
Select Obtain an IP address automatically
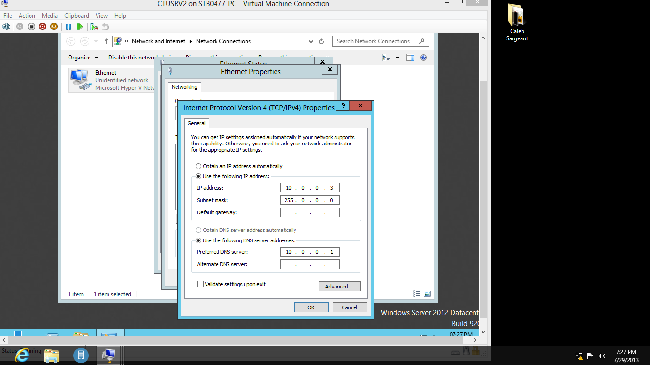(x=239, y=166)
